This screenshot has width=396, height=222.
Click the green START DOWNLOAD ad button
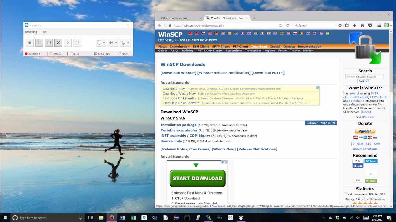point(197,178)
